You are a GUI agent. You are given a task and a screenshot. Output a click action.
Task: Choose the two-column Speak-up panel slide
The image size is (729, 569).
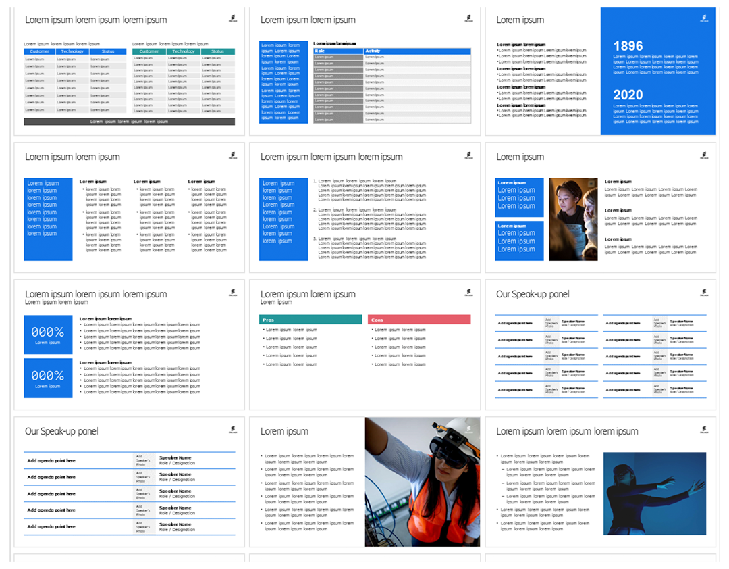pos(600,345)
